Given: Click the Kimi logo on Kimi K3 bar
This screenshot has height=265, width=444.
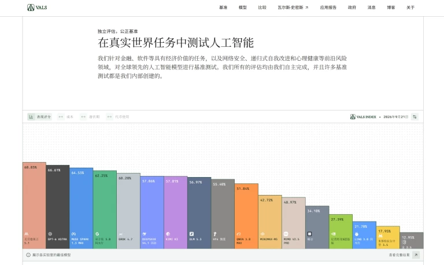Looking at the screenshot, I should coord(168,234).
